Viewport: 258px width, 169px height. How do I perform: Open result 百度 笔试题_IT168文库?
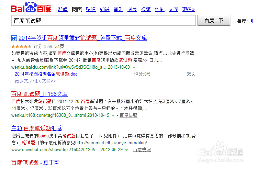tap(39, 94)
